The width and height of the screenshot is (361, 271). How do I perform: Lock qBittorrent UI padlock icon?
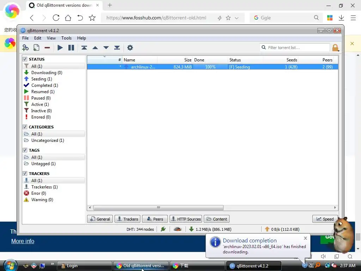(x=335, y=48)
